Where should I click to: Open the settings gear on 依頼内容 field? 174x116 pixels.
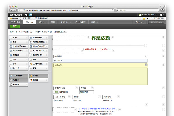(x=146, y=65)
